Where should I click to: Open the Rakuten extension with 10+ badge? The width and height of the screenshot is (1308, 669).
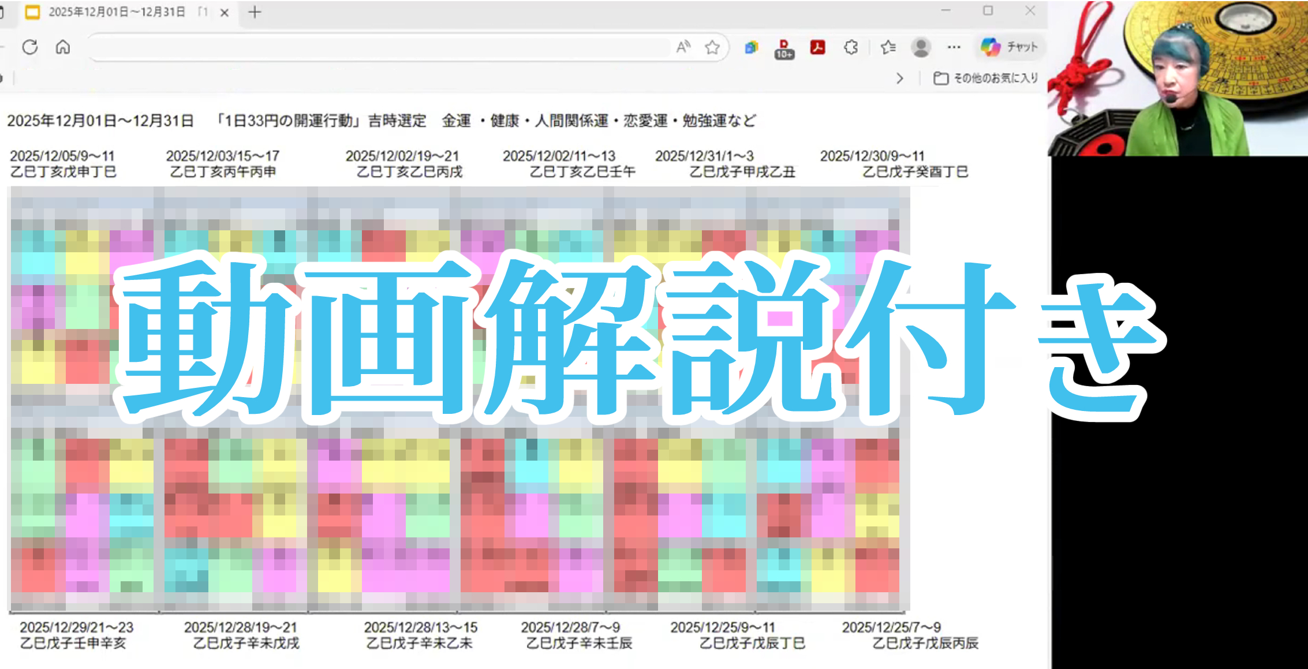click(784, 48)
